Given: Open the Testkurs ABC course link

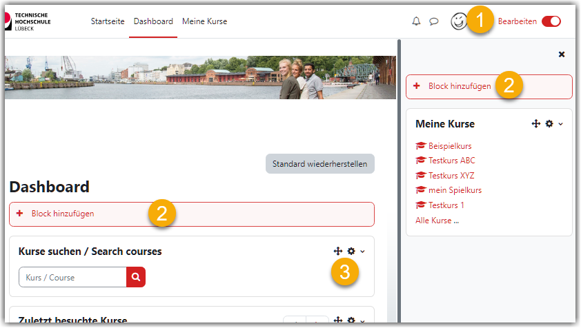Looking at the screenshot, I should (452, 161).
